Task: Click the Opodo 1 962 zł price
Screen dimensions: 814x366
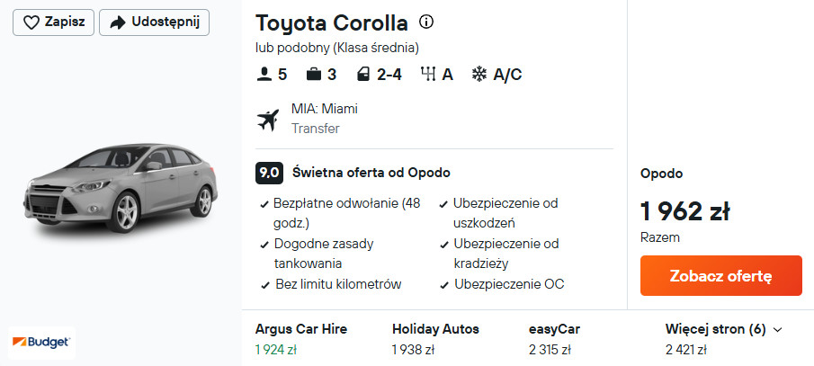Action: tap(684, 212)
